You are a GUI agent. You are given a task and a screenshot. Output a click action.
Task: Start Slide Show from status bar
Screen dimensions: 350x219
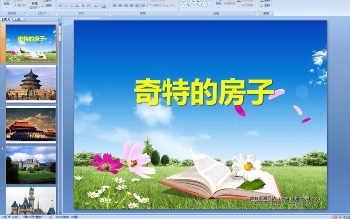click(x=345, y=217)
